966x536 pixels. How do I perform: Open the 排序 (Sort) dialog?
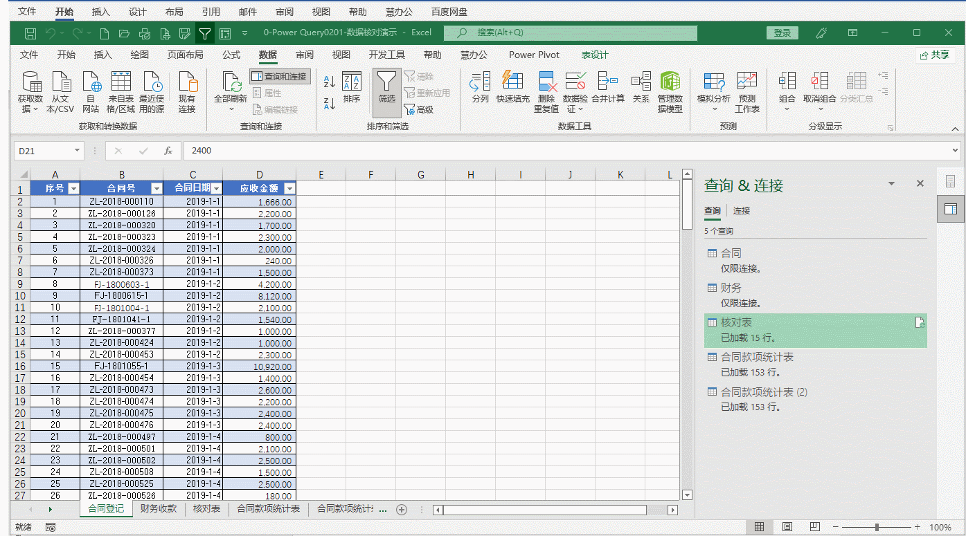click(352, 88)
